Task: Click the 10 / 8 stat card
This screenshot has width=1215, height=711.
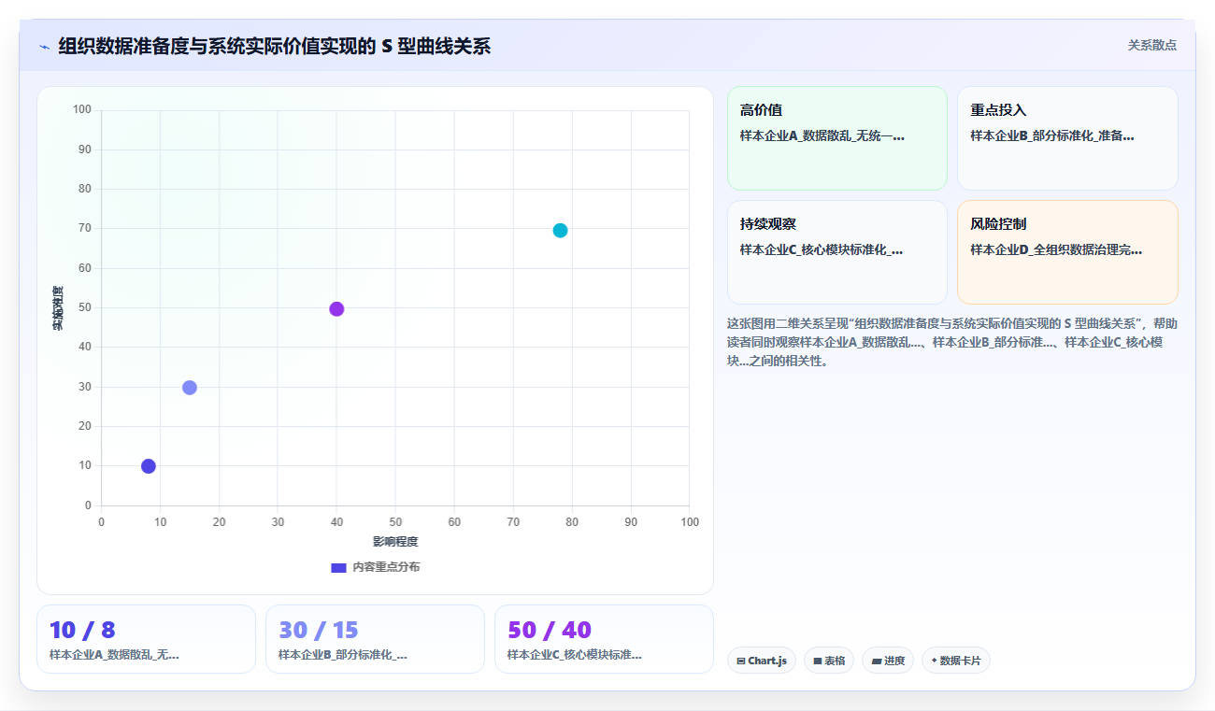Action: point(146,639)
